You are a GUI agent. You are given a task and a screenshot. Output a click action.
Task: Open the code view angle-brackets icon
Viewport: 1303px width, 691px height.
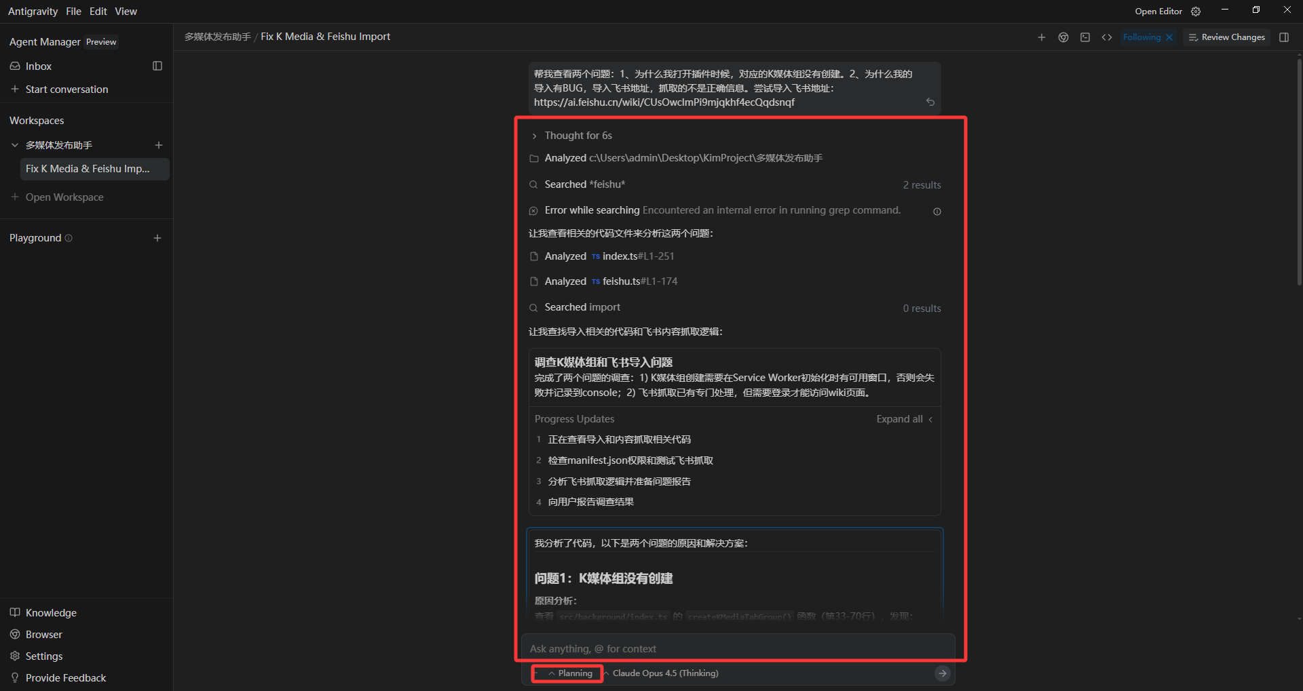[1107, 37]
